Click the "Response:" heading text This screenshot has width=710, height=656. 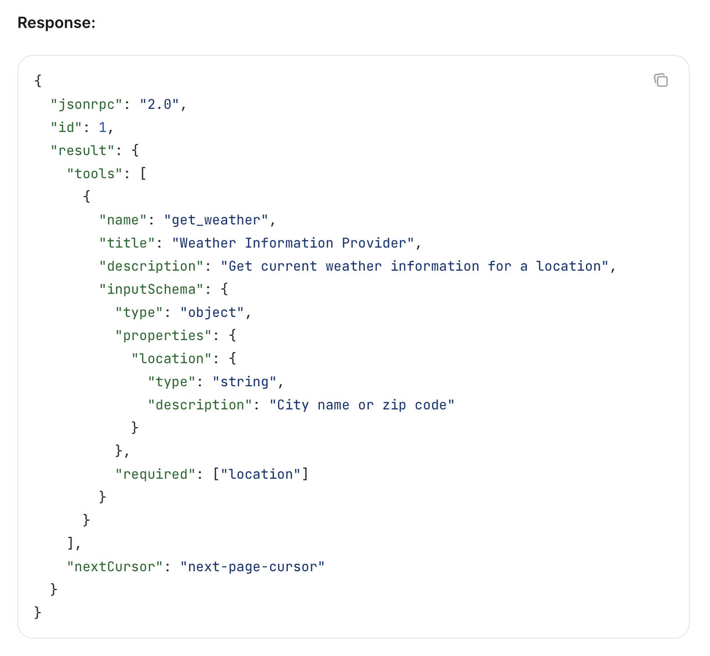[56, 23]
